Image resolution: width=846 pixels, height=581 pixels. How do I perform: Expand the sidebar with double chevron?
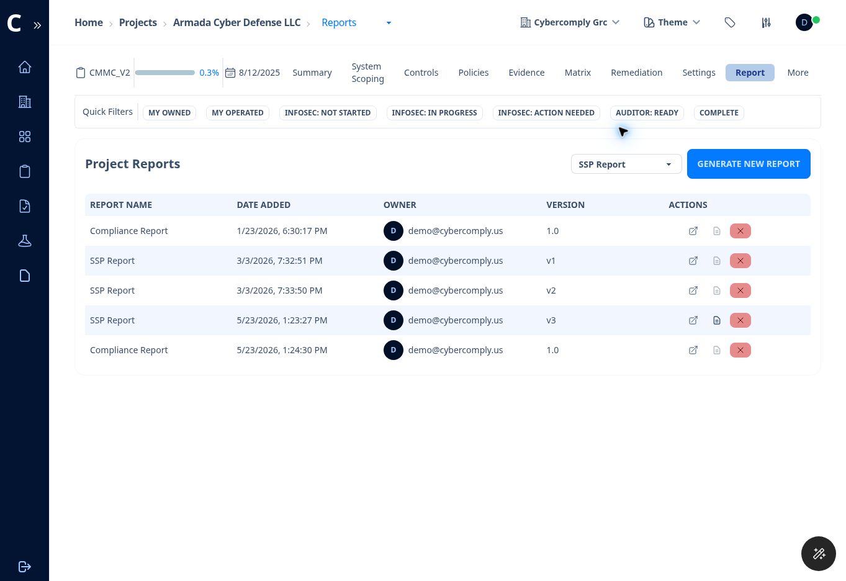[x=37, y=25]
